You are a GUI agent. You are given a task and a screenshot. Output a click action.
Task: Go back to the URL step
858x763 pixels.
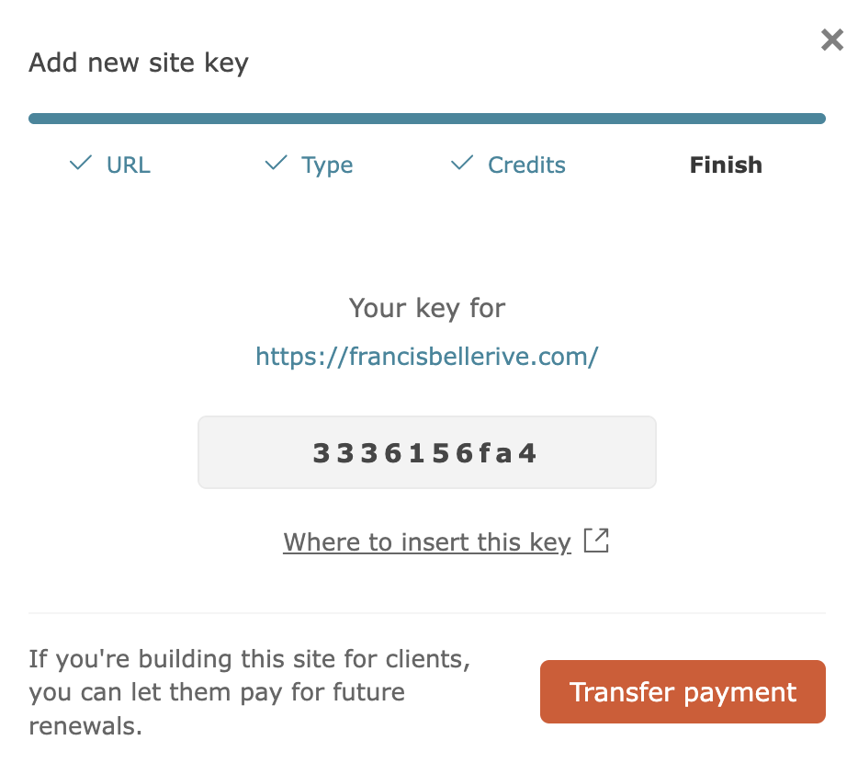pyautogui.click(x=128, y=165)
